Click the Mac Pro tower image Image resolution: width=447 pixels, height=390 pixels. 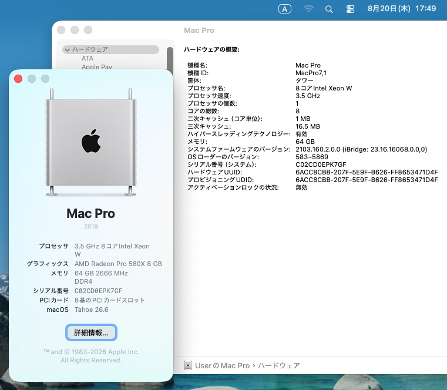pyautogui.click(x=91, y=142)
